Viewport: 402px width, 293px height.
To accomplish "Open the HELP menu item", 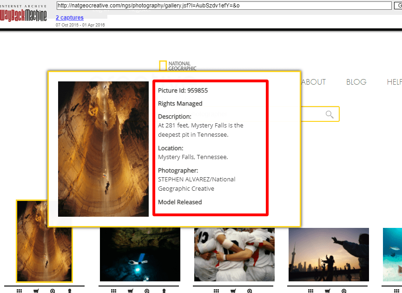I will coord(394,82).
